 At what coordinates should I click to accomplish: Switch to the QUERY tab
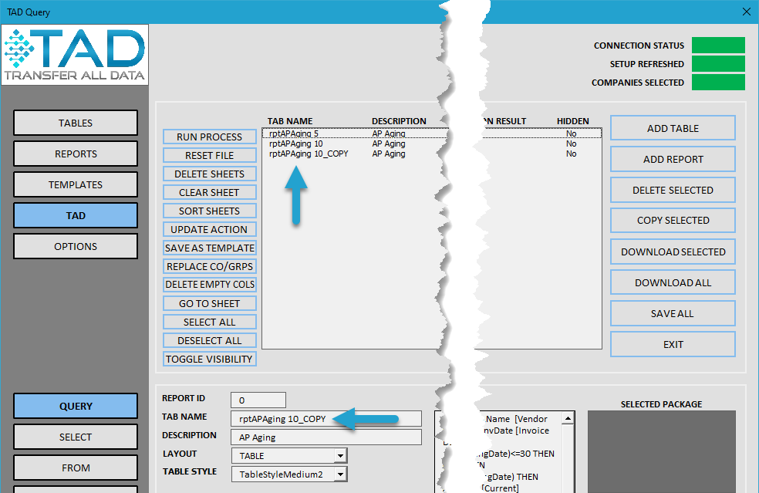pyautogui.click(x=76, y=407)
